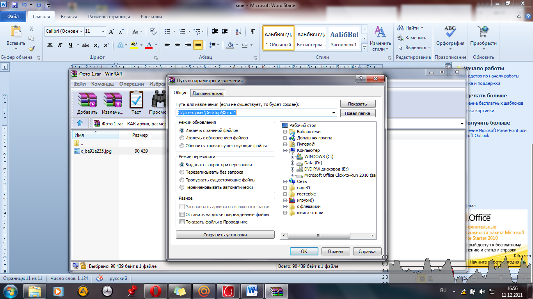Expand the Библиотеки tree node
The image size is (533, 299).
[285, 132]
